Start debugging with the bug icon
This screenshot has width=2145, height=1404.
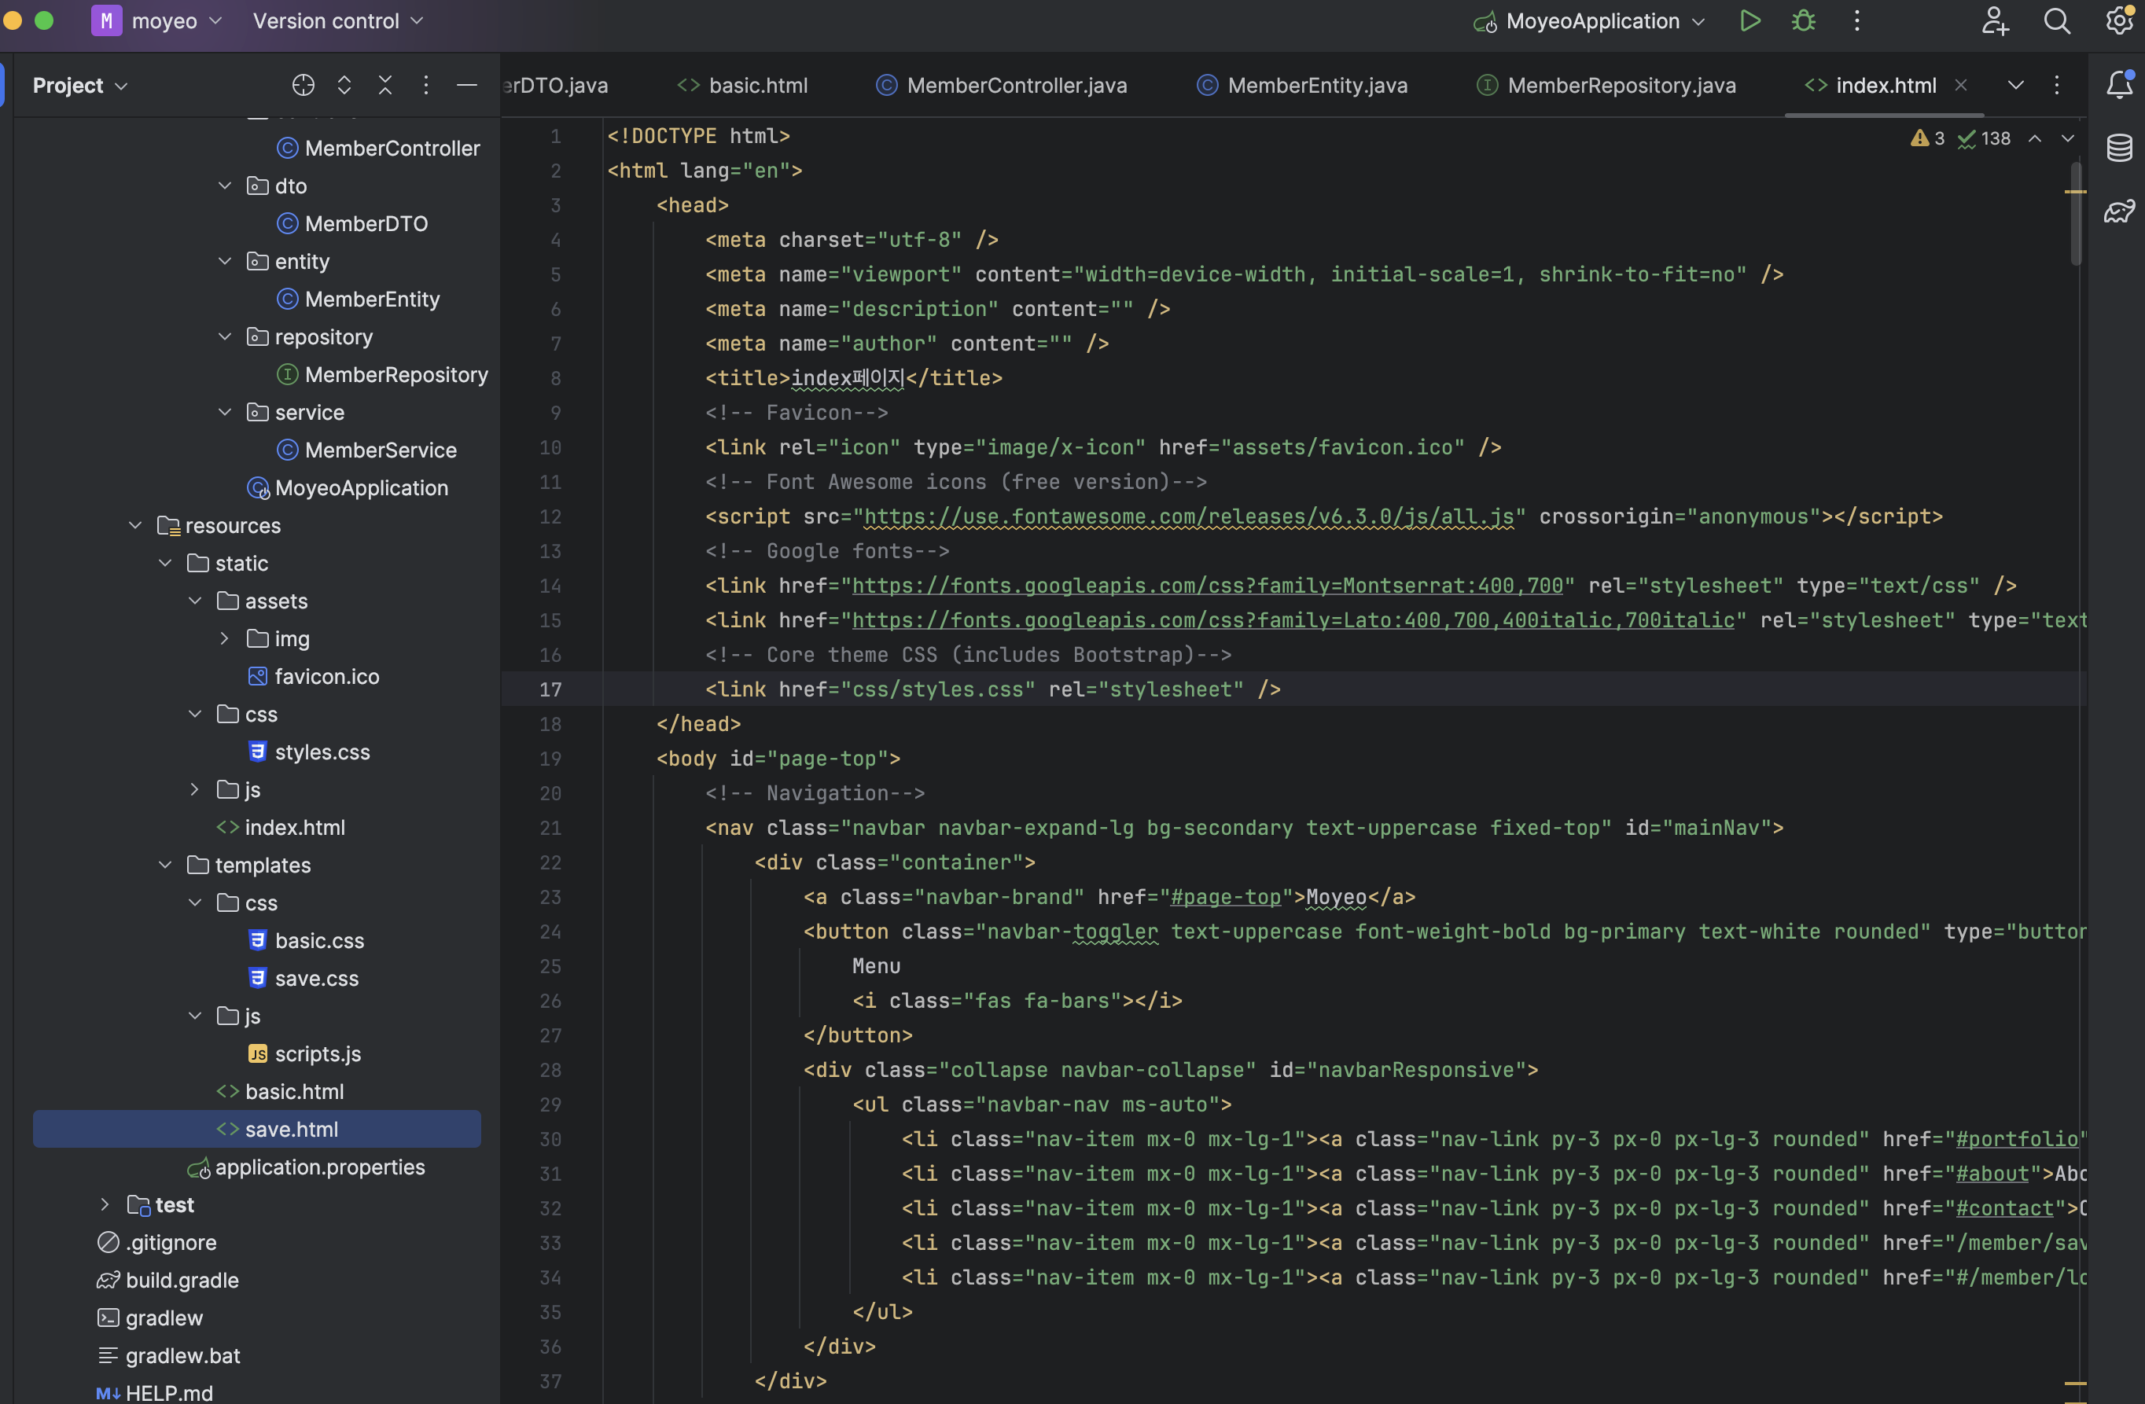tap(1802, 20)
